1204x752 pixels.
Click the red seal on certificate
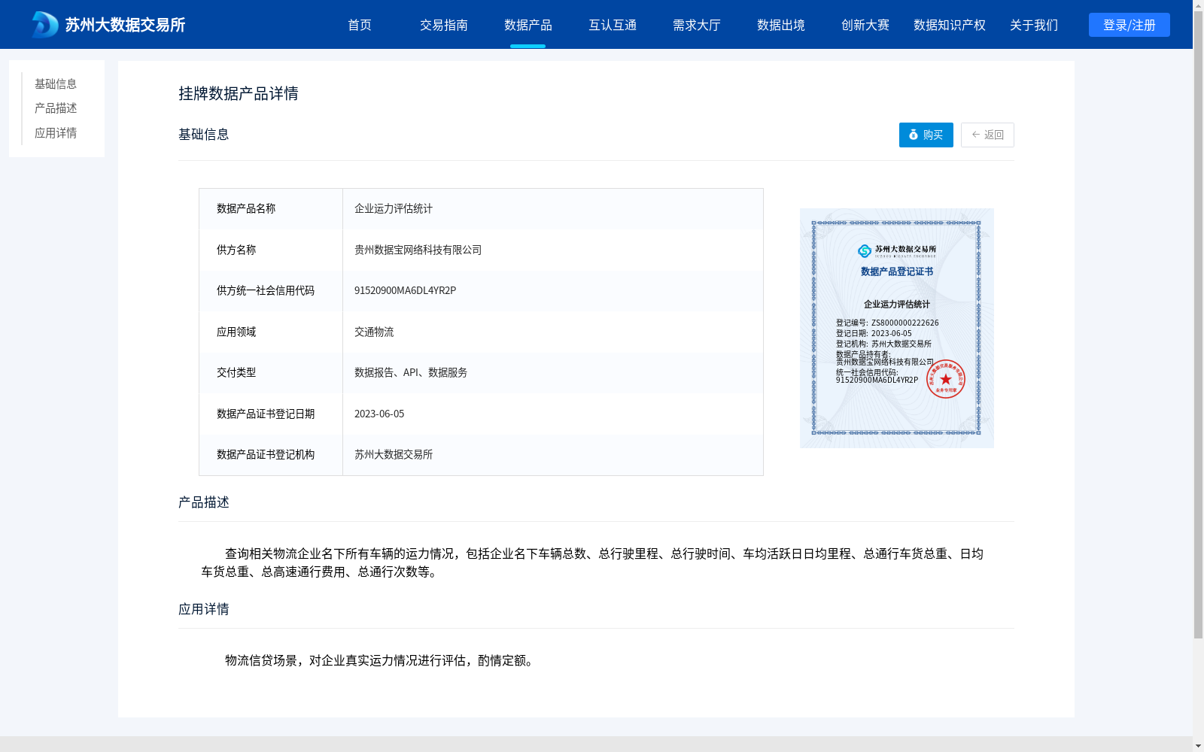(946, 379)
